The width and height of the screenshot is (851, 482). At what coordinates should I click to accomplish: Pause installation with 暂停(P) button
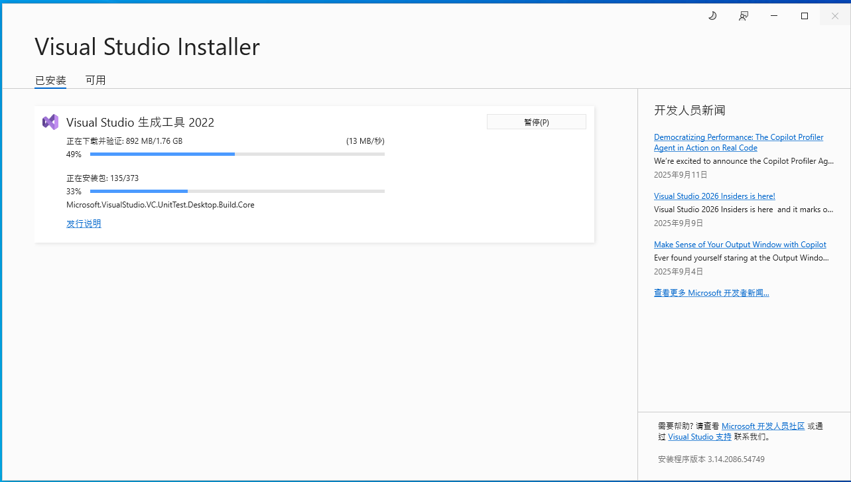[x=537, y=122]
